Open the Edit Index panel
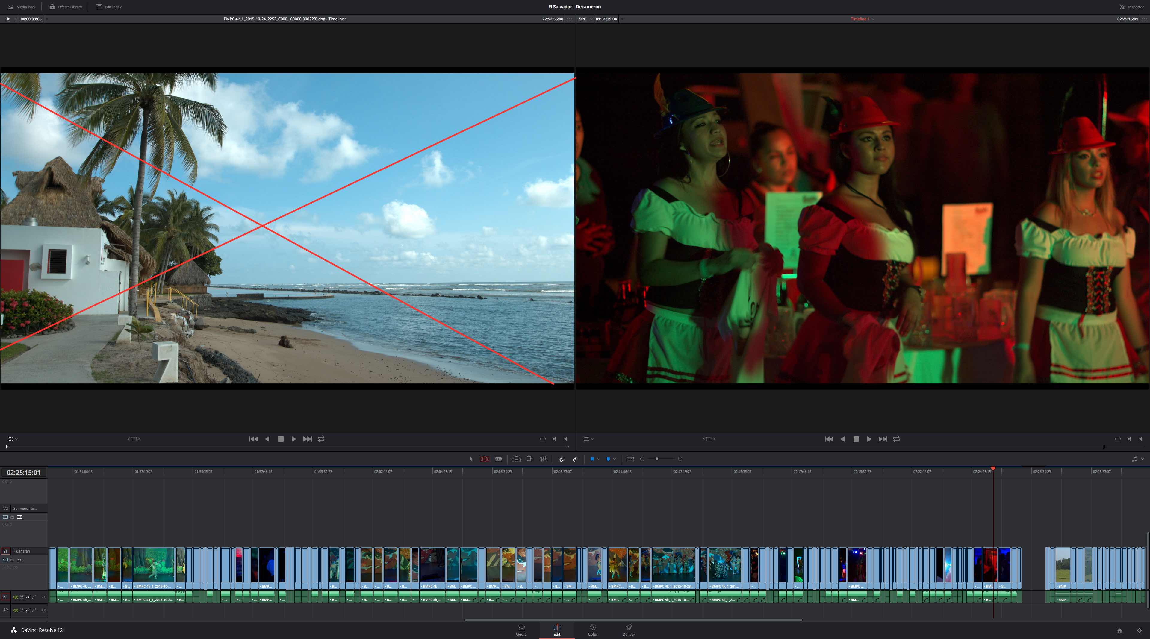1150x639 pixels. (x=108, y=7)
